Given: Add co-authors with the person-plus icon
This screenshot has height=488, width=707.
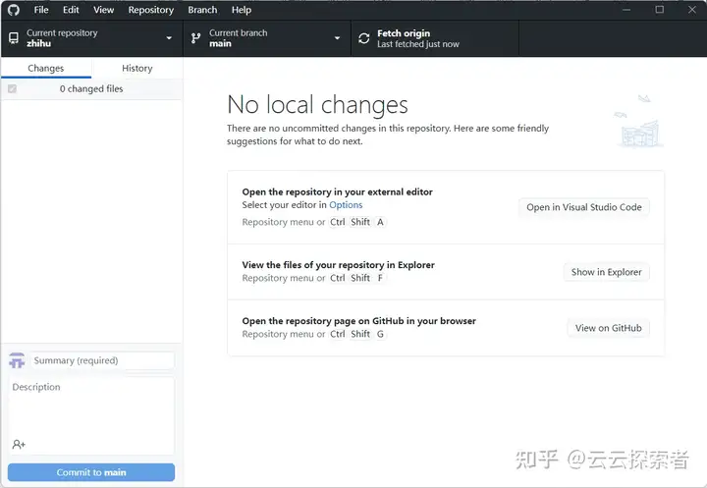Looking at the screenshot, I should [x=19, y=444].
